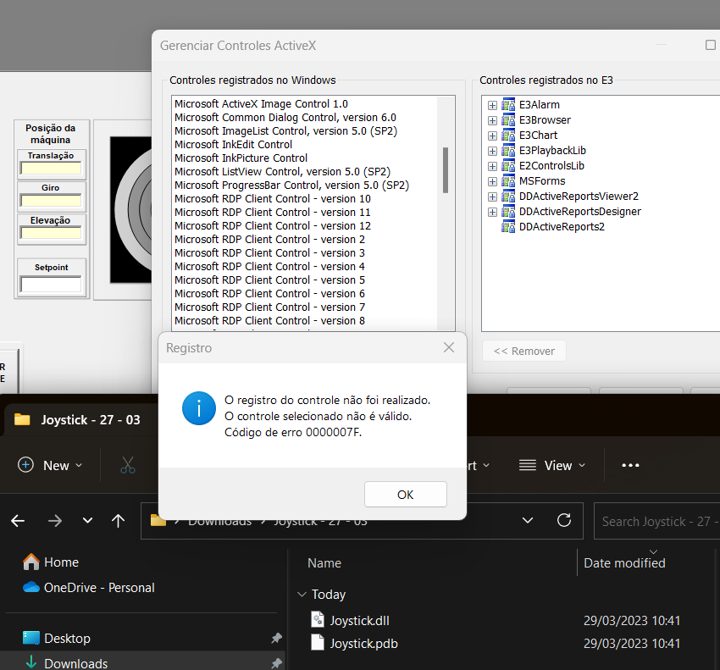
Task: Select Microsoft RDP Client Control - version 2
Action: point(270,239)
